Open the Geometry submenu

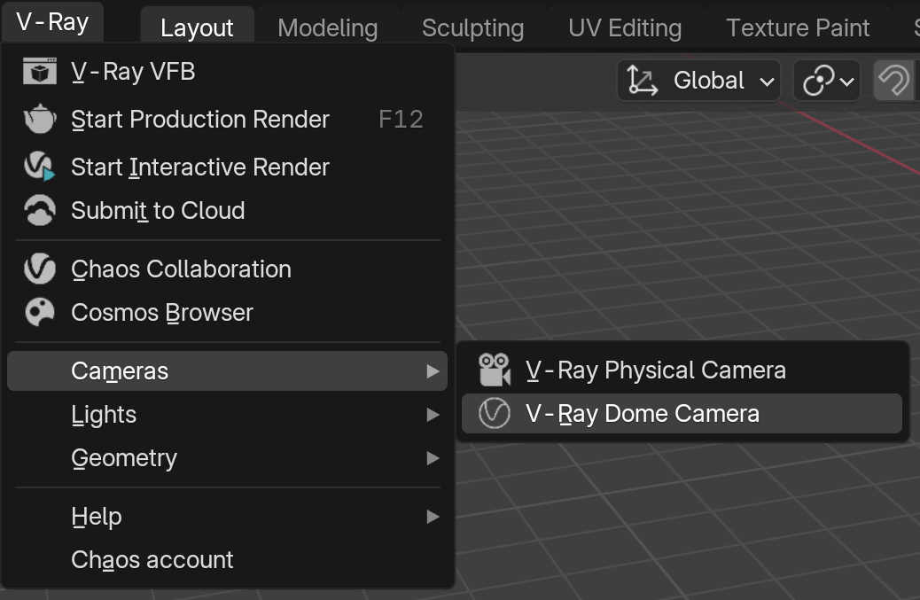tap(227, 458)
